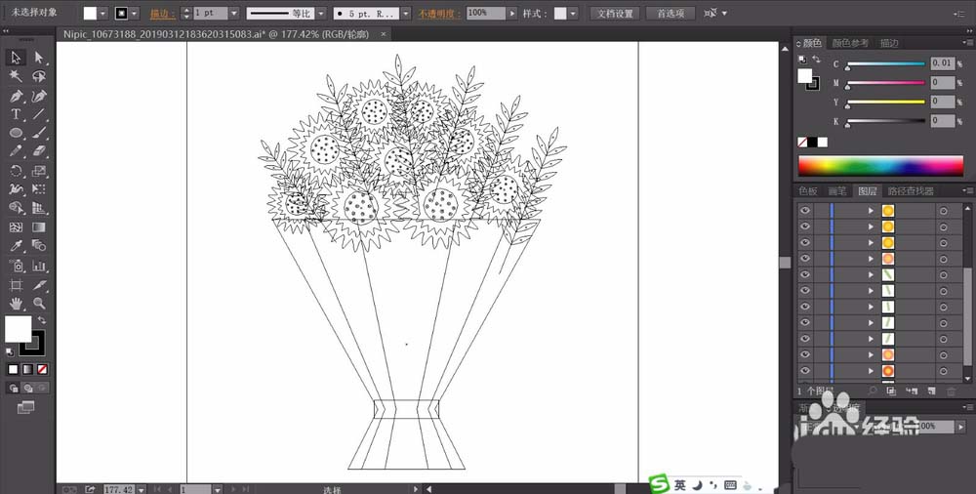The height and width of the screenshot is (494, 976).
Task: Open the 路径查找器 pathfinder tab
Action: pyautogui.click(x=911, y=191)
